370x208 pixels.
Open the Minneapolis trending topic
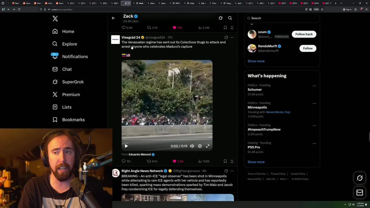257,107
